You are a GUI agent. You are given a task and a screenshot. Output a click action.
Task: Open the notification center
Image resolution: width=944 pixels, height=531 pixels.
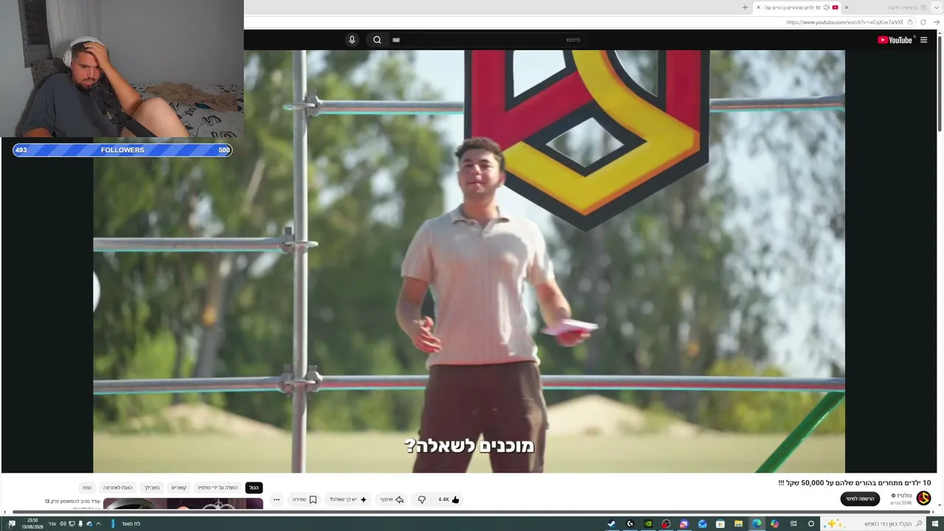point(11,524)
